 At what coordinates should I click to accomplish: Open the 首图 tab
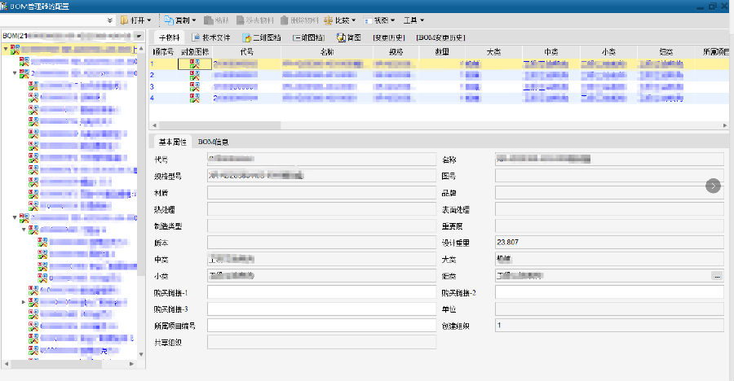pyautogui.click(x=349, y=37)
